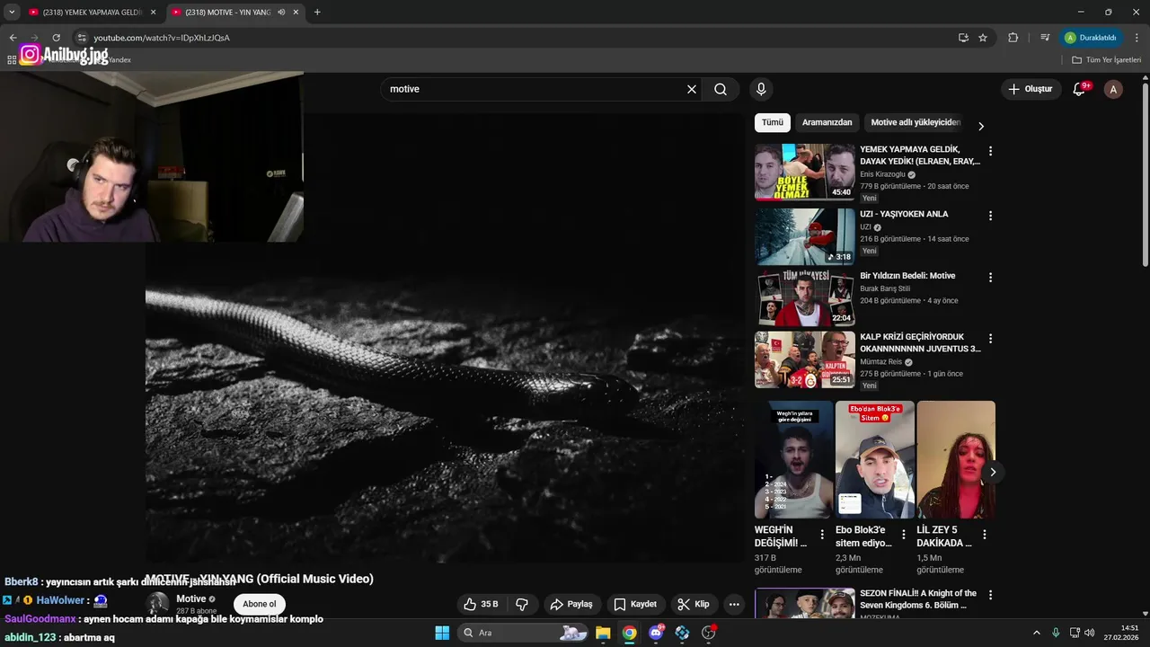Open a new browser tab
Screen dimensions: 1150x647
point(317,13)
